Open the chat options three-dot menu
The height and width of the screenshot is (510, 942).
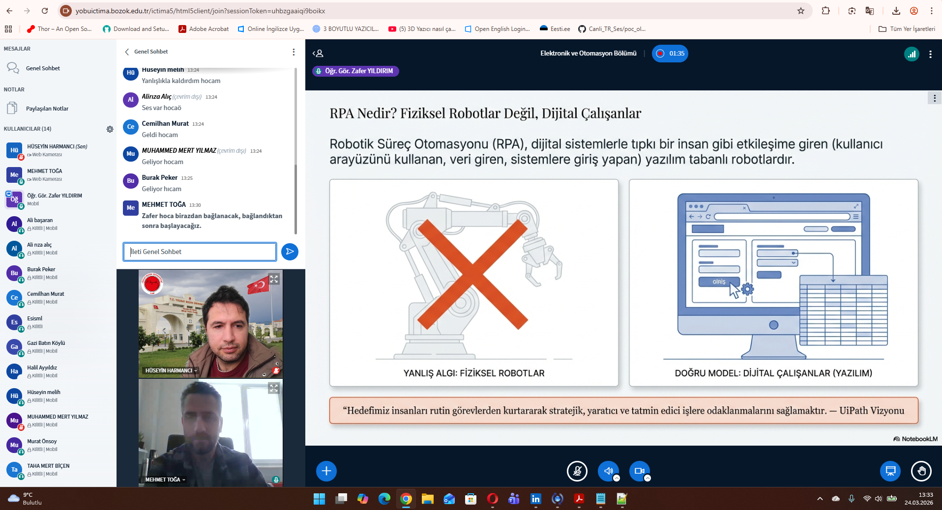[x=294, y=52]
